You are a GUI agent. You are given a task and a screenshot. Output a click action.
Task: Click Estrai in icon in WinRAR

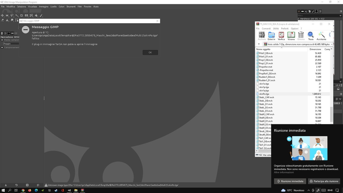pyautogui.click(x=271, y=36)
